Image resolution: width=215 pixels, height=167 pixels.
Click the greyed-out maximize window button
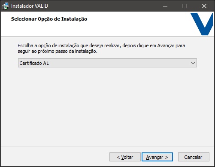185,6
